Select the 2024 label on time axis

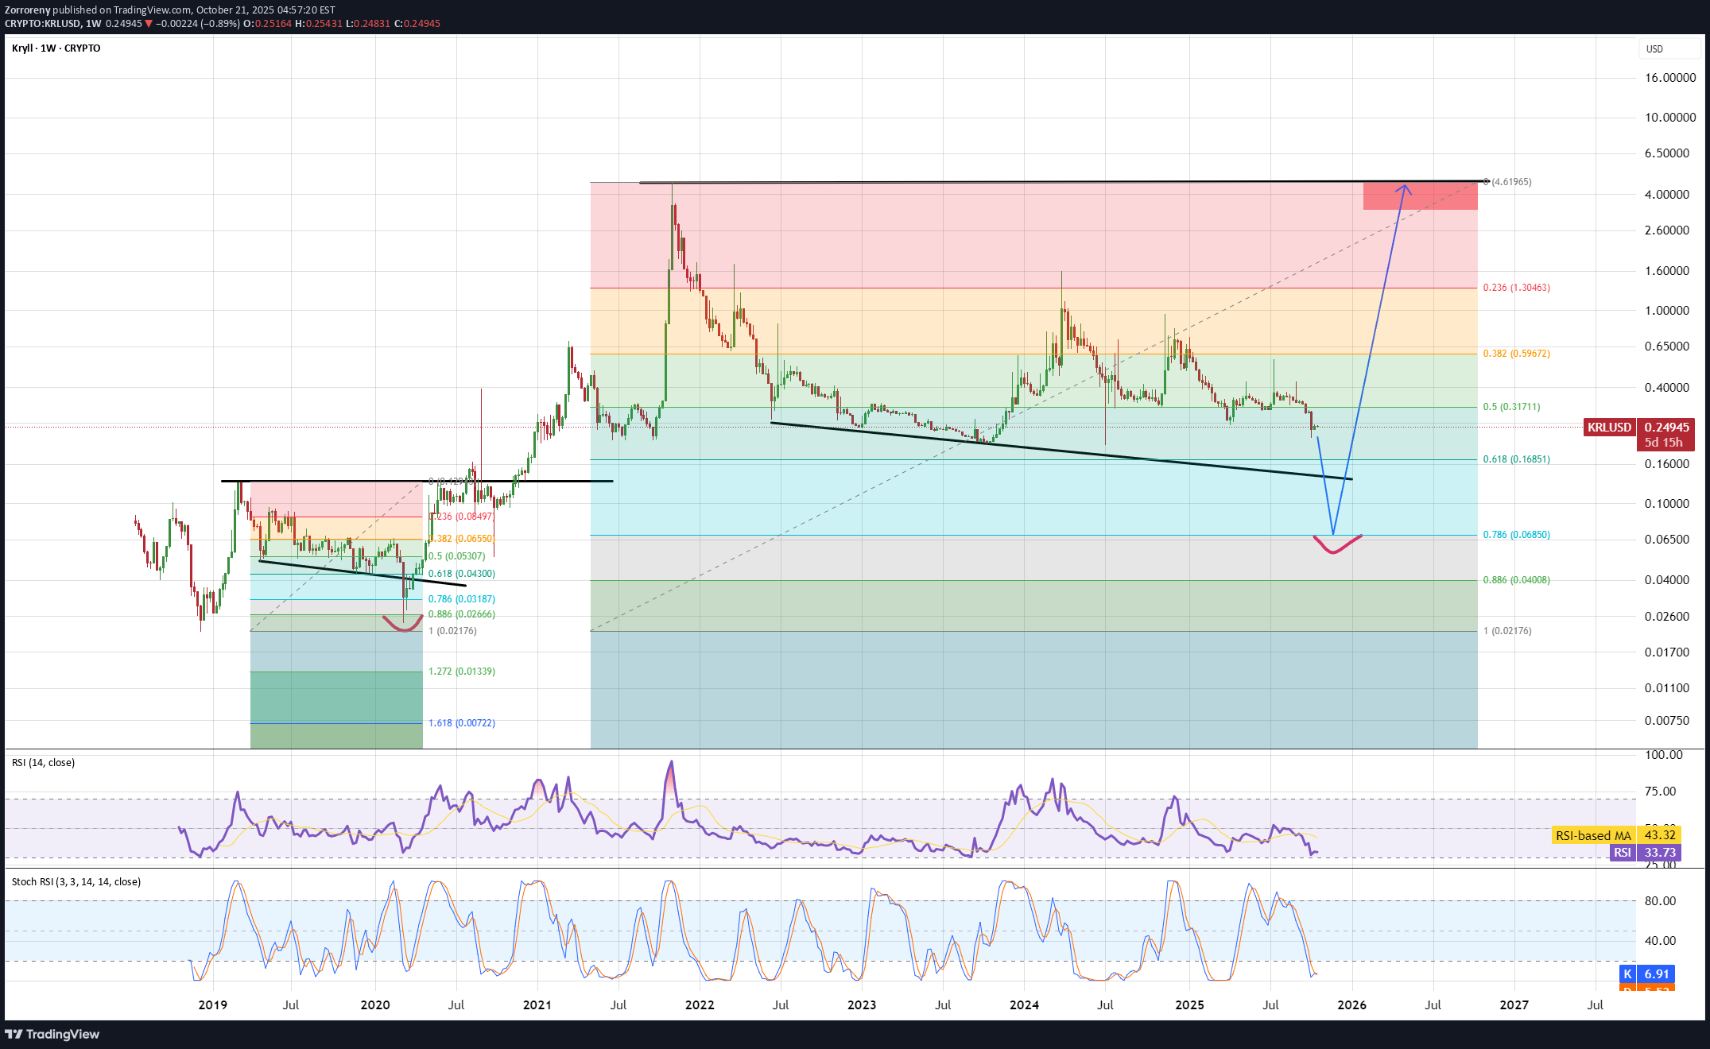coord(1024,1005)
